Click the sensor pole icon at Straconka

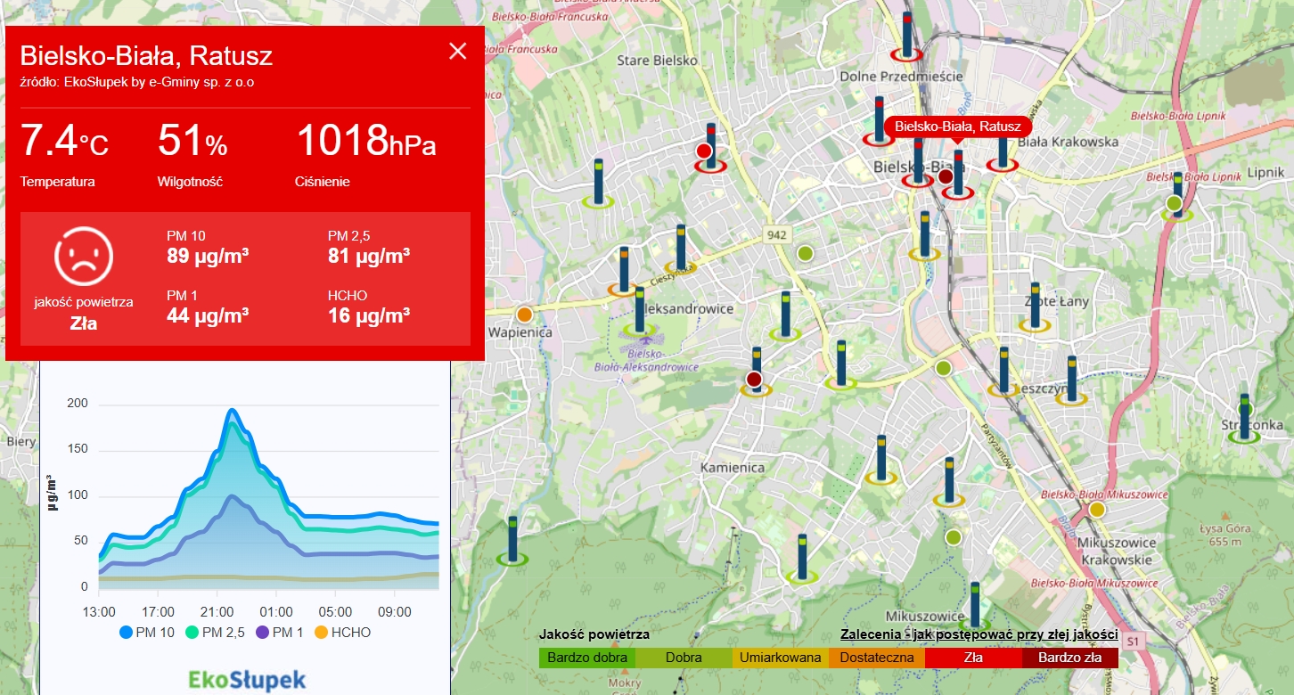[x=1244, y=415]
